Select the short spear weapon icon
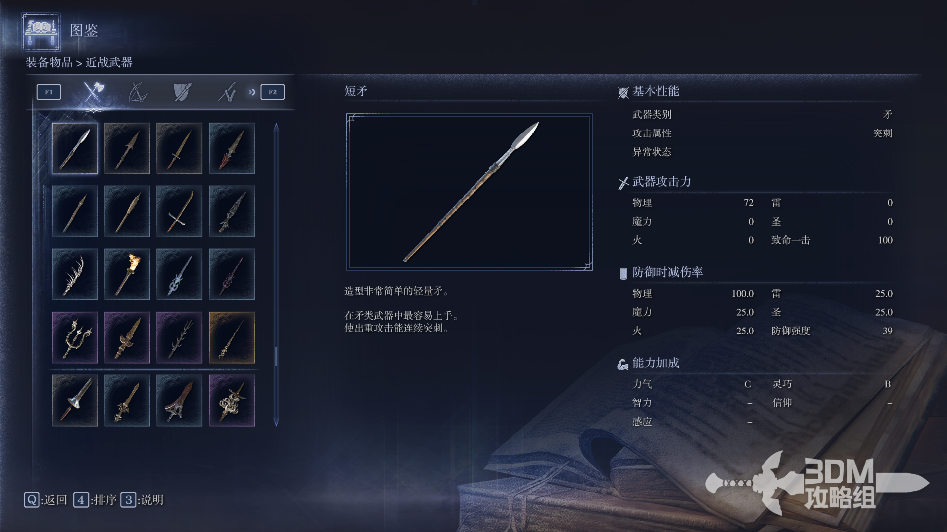This screenshot has height=532, width=947. 74,148
